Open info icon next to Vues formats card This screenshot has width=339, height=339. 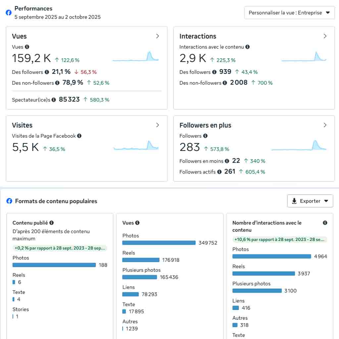tap(137, 223)
